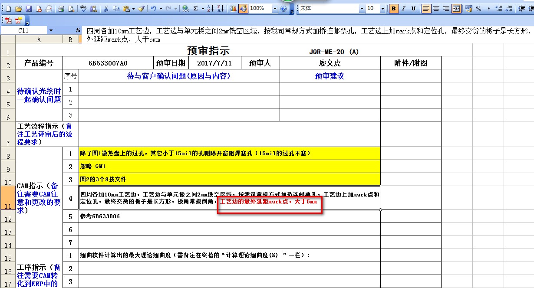
Task: Open the zoom percentage dropdown
Action: coord(275,9)
